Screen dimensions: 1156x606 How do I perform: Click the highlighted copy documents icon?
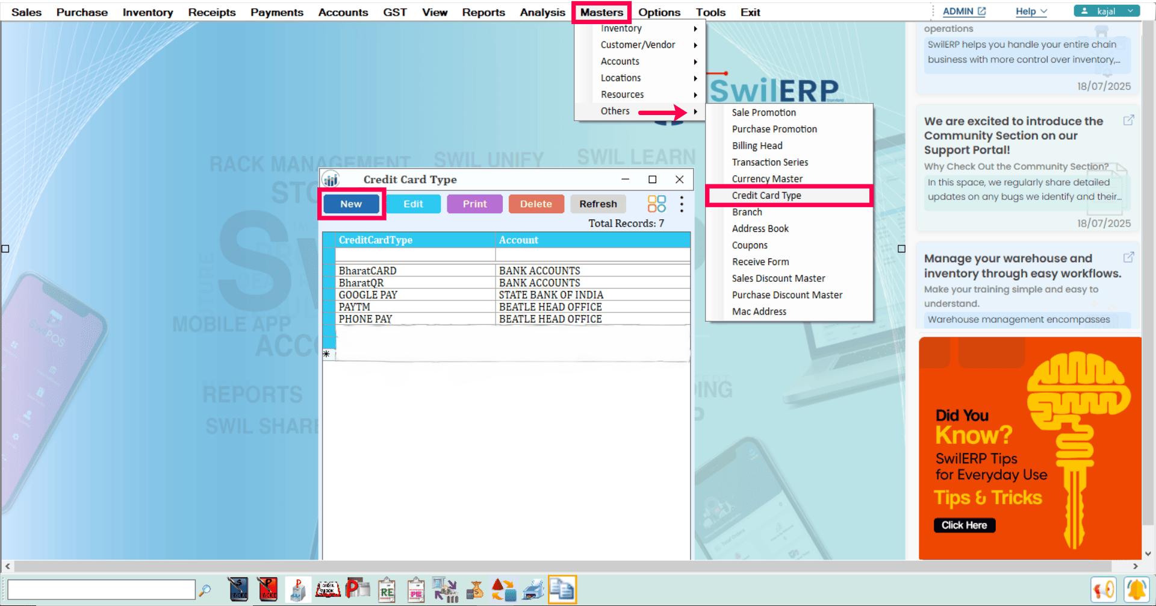coord(562,590)
